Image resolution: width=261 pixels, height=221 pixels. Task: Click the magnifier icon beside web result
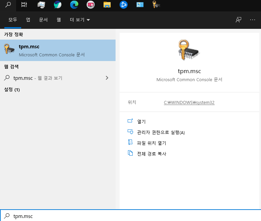pos(7,78)
